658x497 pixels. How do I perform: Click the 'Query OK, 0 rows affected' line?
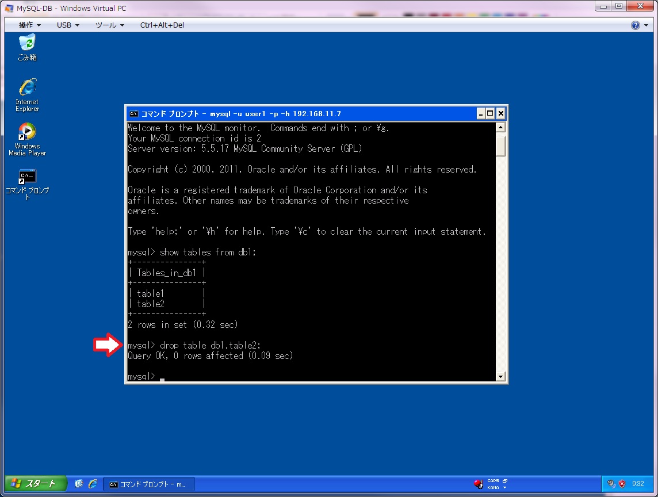pyautogui.click(x=211, y=356)
